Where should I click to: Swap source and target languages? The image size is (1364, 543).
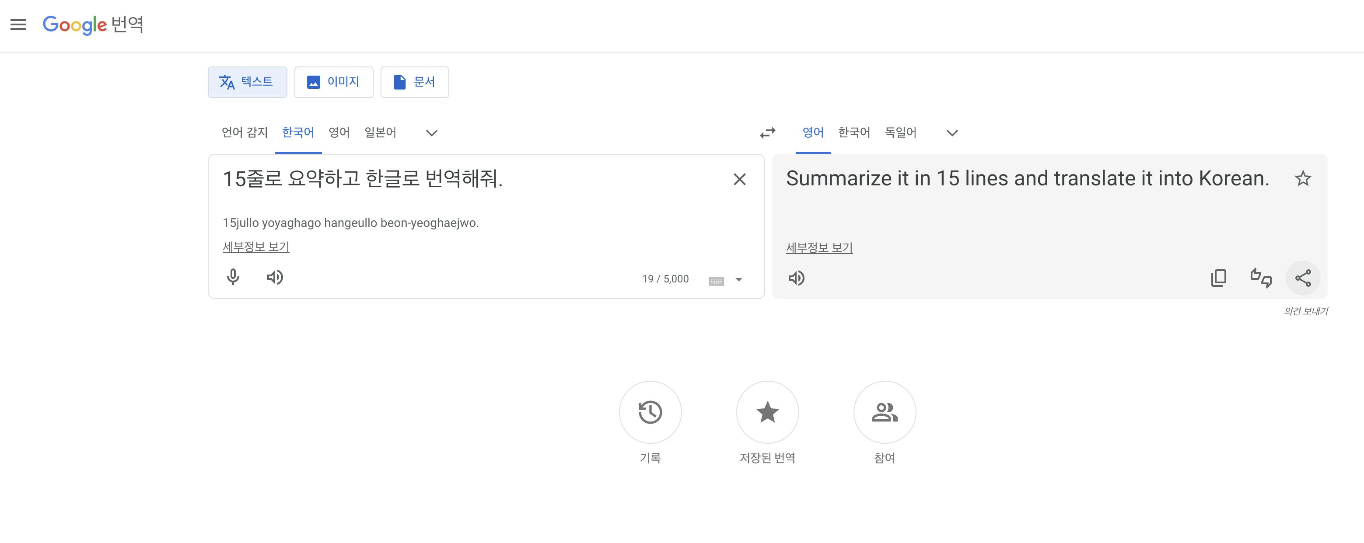pos(767,133)
